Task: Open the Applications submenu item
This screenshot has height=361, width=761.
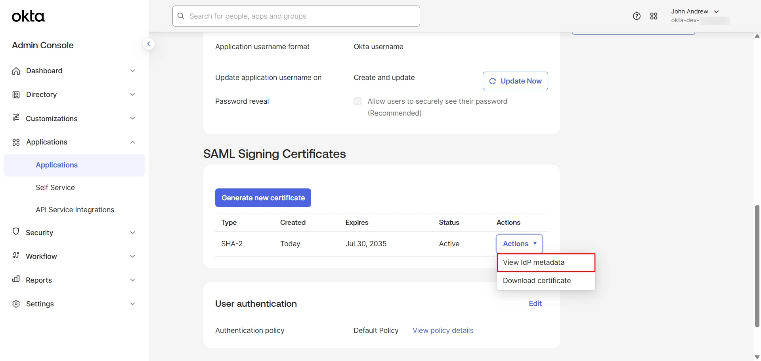Action: point(74,165)
